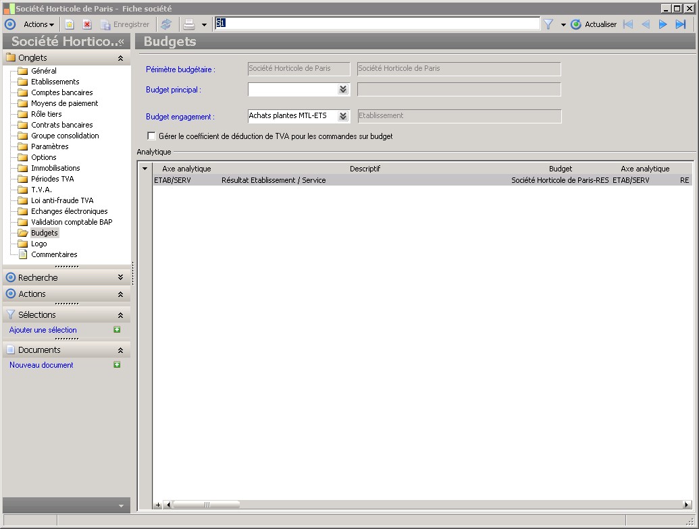
Task: Open the filter dropdown arrow
Action: (563, 25)
